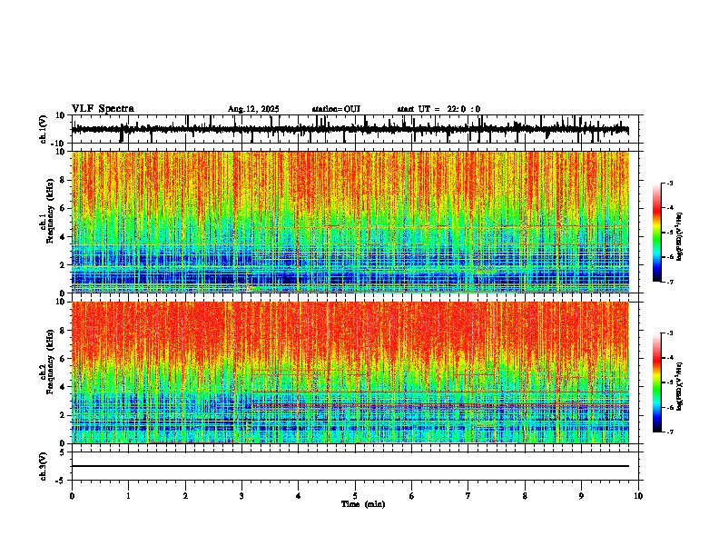Click the start UT time label
719x556 pixels.
438,109
